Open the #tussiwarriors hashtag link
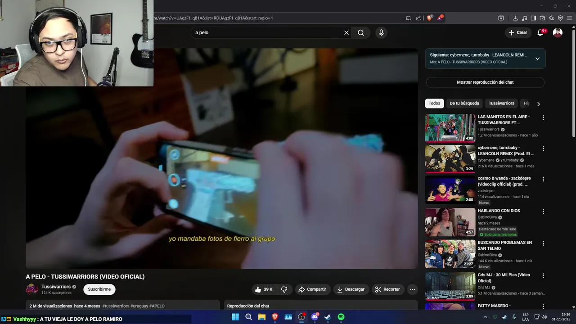 click(x=116, y=306)
